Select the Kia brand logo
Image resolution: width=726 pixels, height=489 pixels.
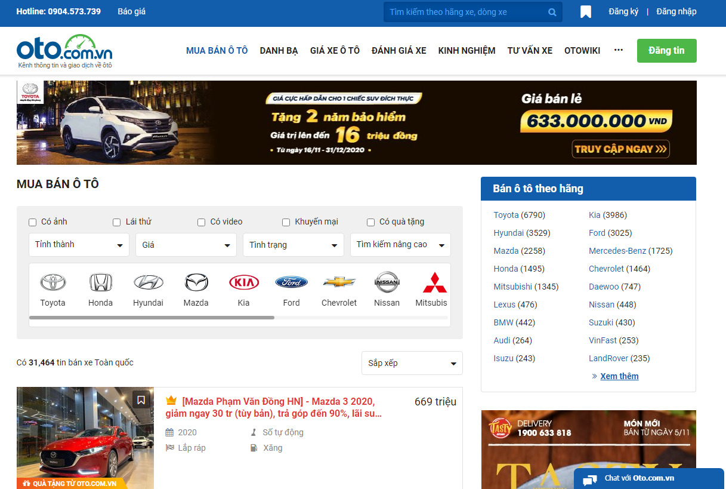pos(243,282)
